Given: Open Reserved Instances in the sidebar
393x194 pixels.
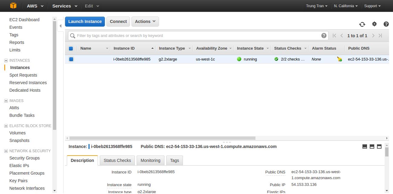Looking at the screenshot, I should point(28,83).
